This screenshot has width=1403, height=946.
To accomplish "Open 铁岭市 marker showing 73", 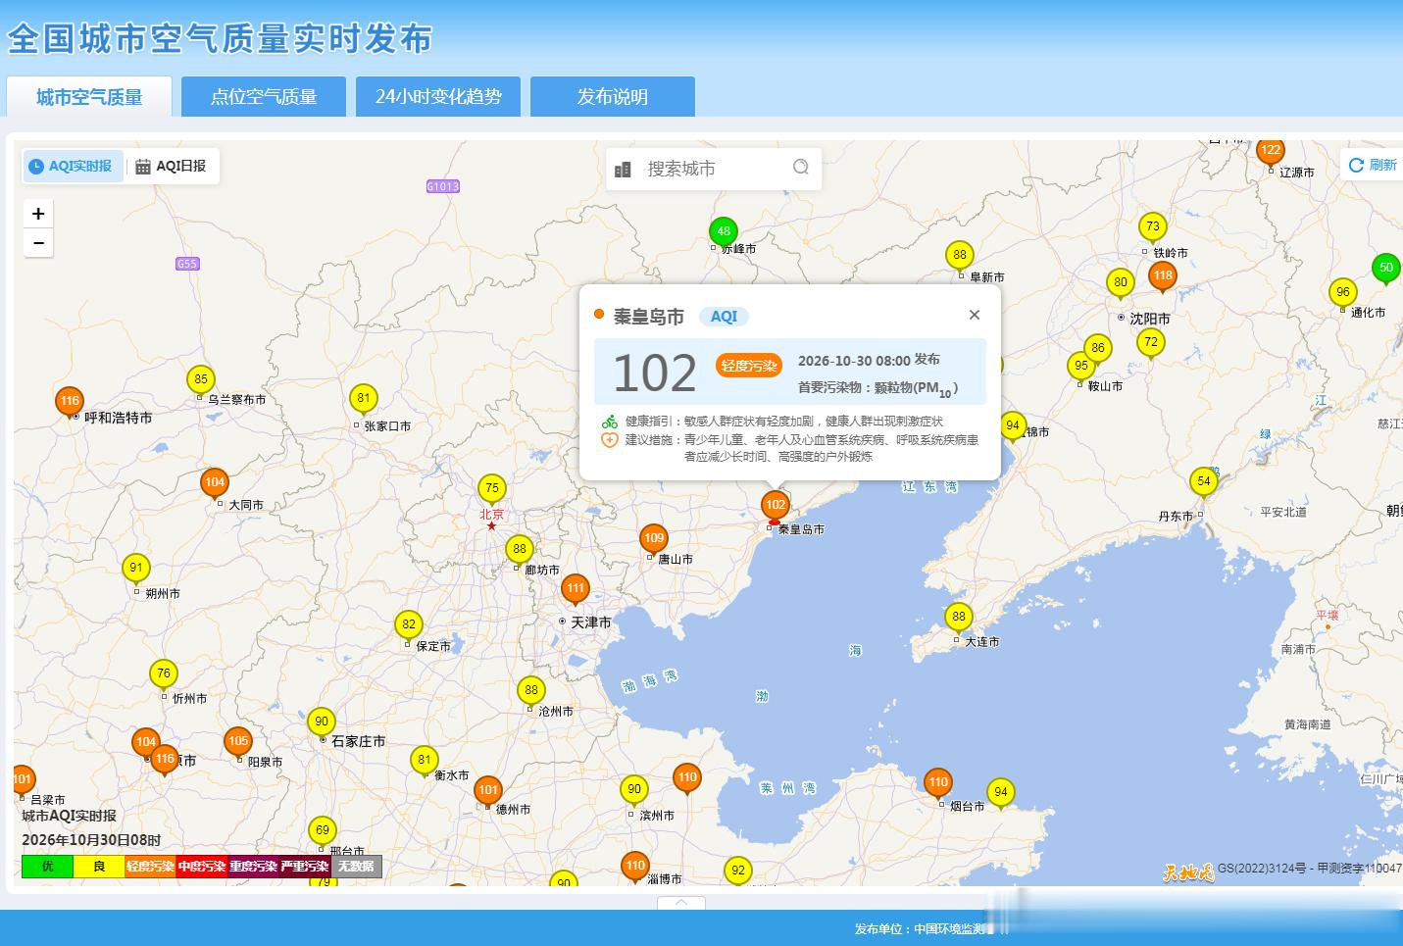I will (1153, 227).
